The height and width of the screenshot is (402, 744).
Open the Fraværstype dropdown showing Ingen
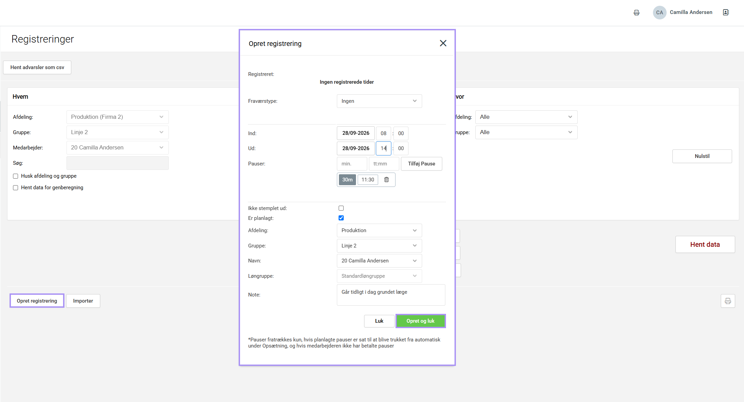[x=379, y=101]
